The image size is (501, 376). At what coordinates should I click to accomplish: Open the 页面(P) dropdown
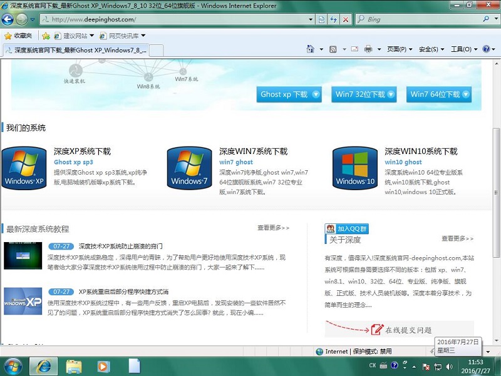[x=395, y=49]
